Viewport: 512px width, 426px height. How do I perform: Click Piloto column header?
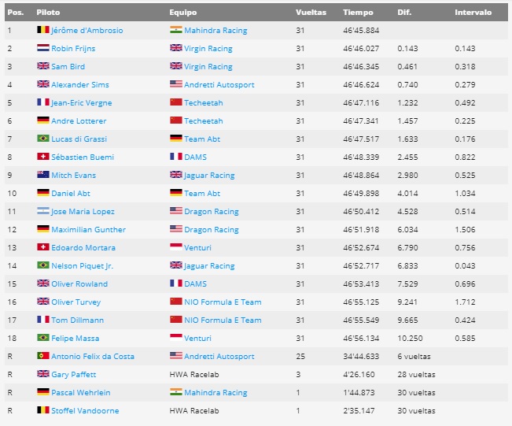click(48, 13)
